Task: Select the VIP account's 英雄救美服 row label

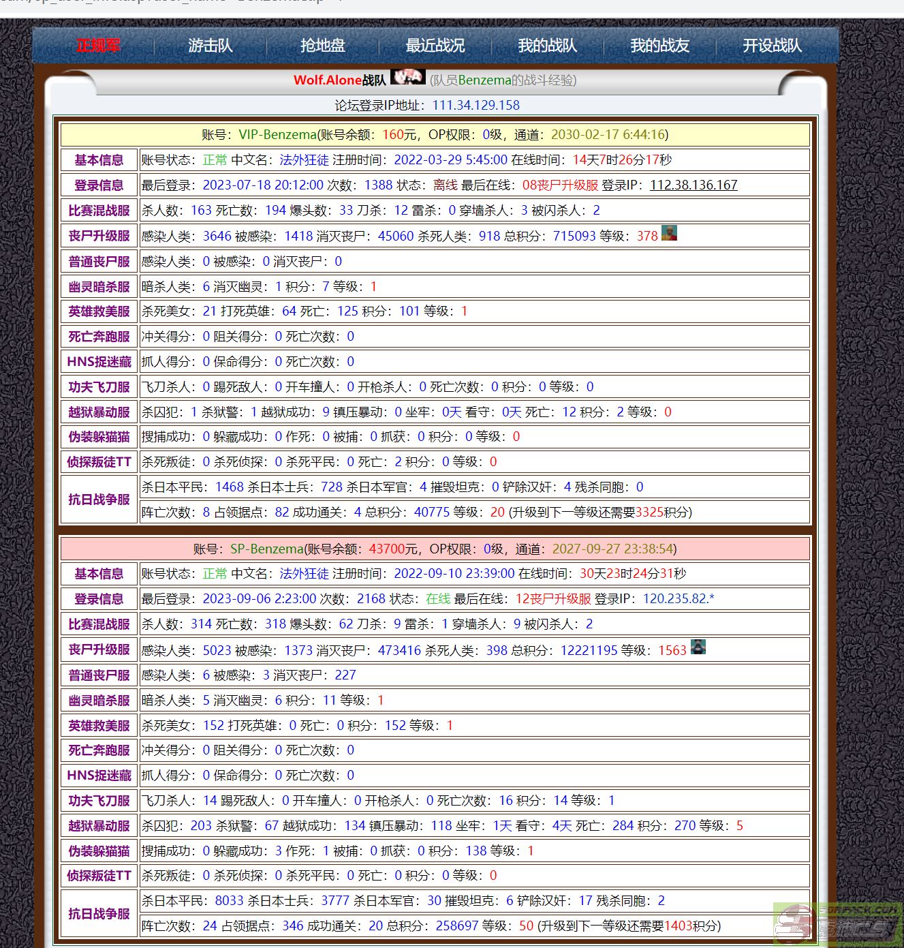Action: [99, 311]
